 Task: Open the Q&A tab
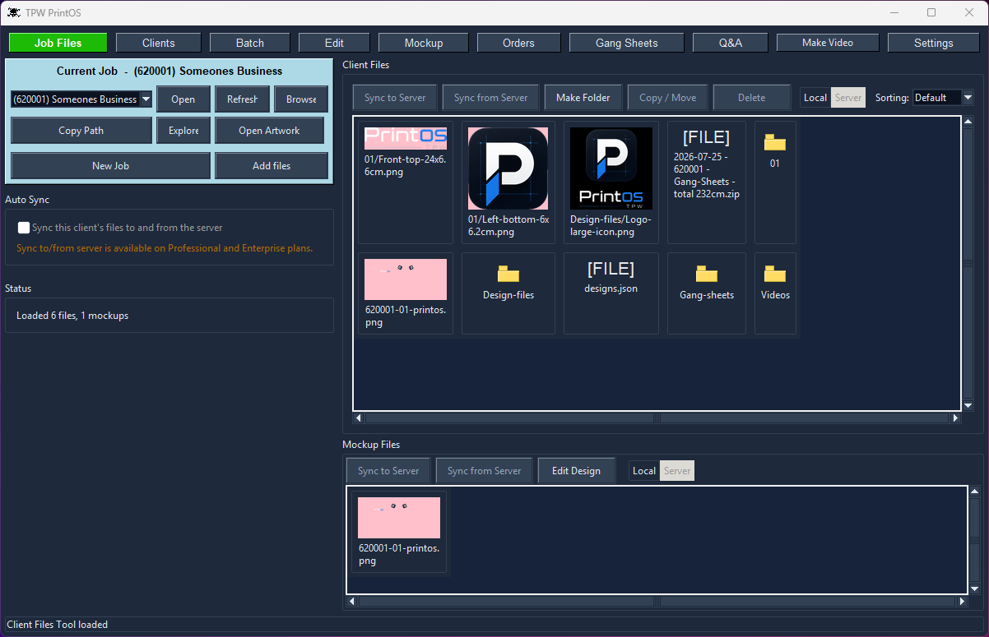(731, 43)
